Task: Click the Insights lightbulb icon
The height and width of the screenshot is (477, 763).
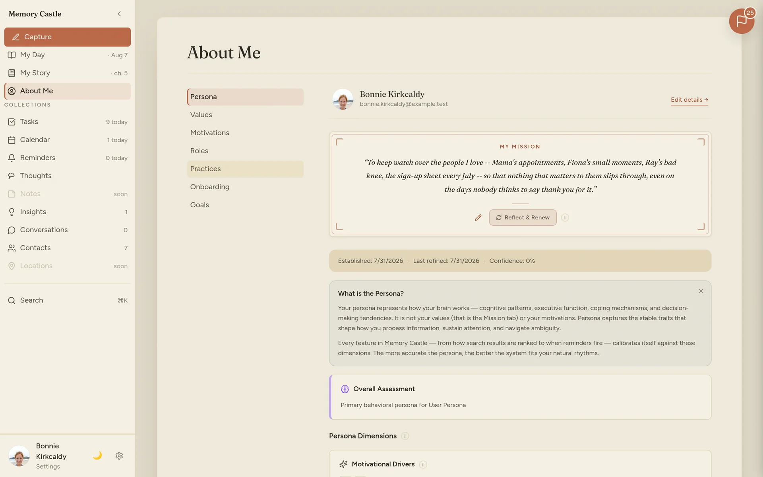Action: coord(12,212)
